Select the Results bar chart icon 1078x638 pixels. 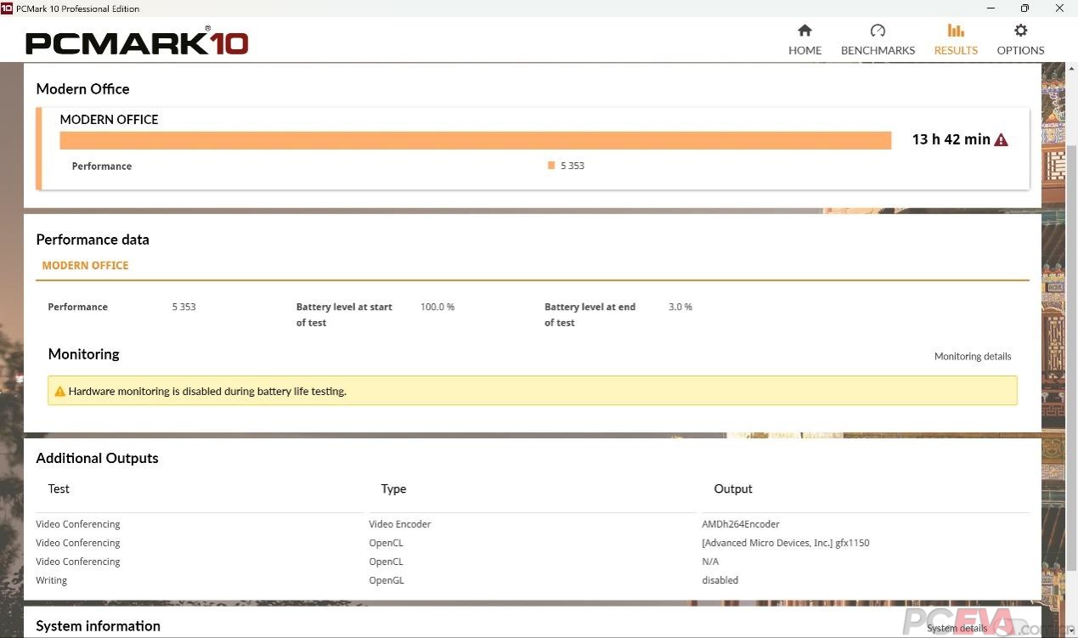pyautogui.click(x=956, y=31)
